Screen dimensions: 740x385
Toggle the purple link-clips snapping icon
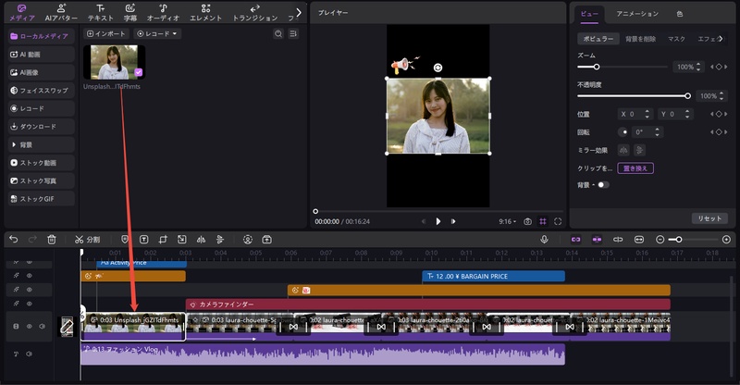coord(575,240)
